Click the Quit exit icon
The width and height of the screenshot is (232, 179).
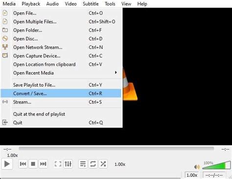[x=5, y=122]
